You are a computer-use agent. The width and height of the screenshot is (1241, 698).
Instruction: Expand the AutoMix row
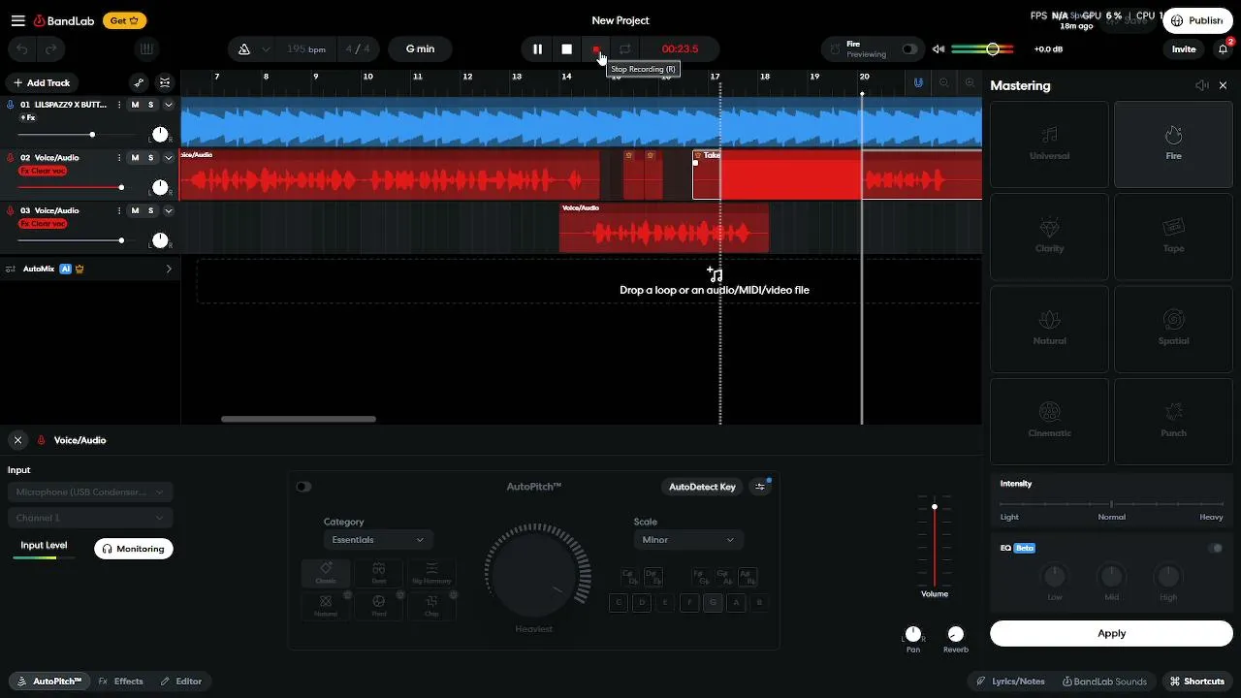[169, 269]
